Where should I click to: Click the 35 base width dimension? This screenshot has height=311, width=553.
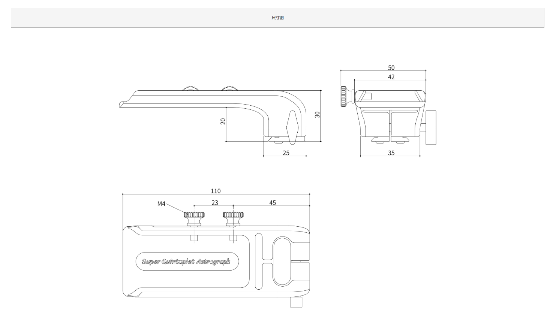391,153
